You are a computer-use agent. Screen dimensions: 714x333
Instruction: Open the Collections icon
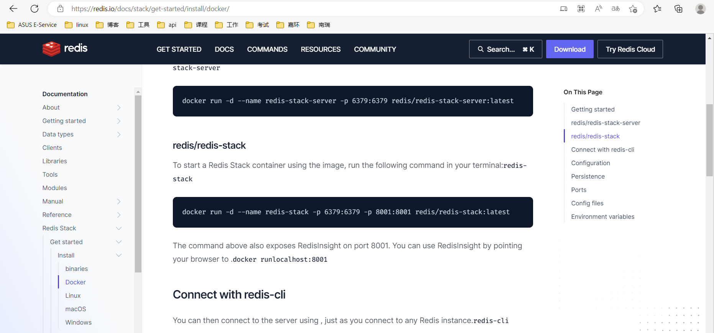tap(678, 8)
